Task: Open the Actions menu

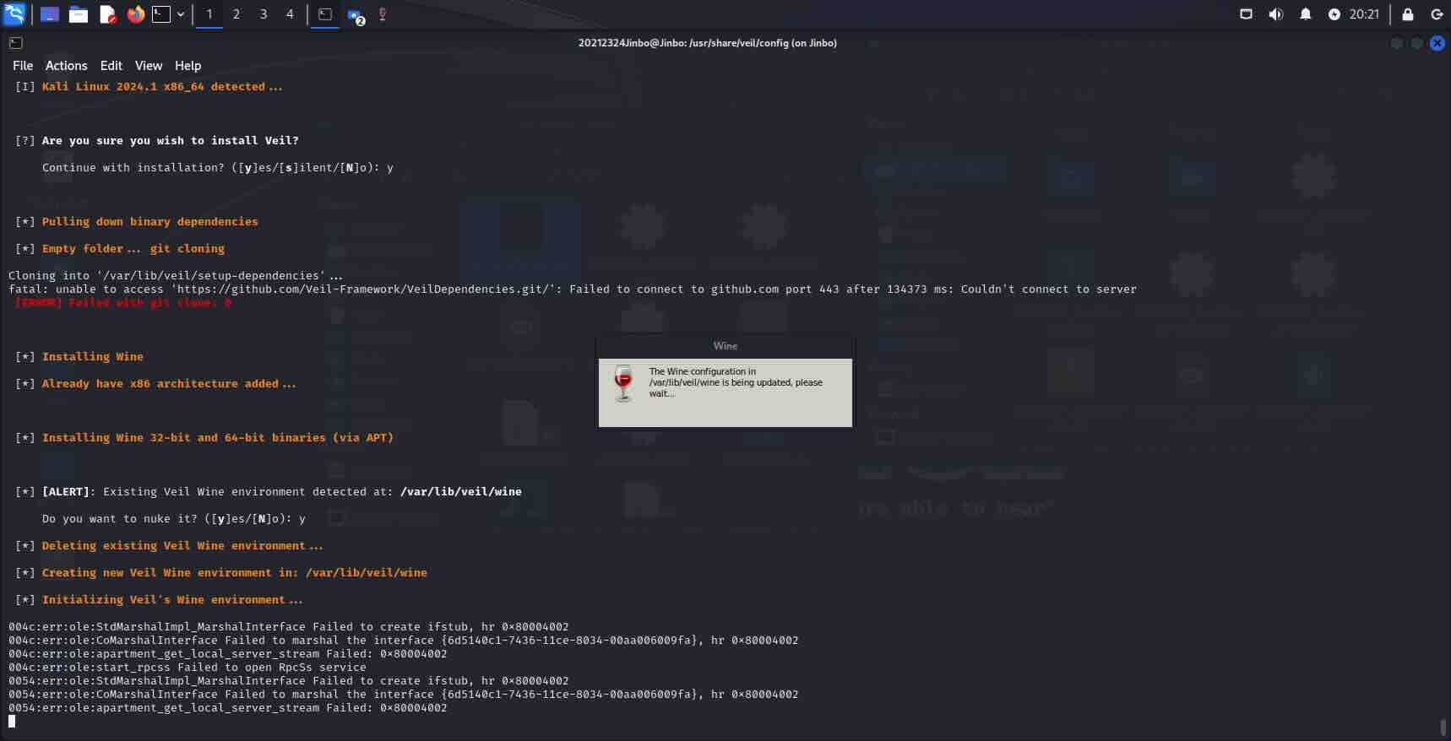Action: point(66,66)
